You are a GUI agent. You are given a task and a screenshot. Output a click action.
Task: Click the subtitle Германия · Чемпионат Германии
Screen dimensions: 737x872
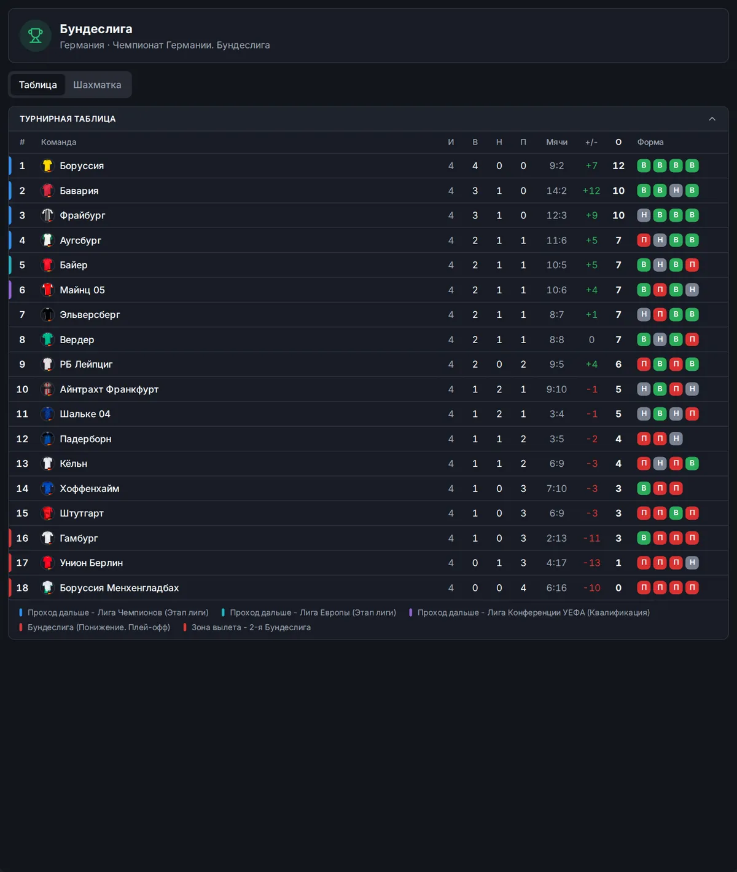(165, 45)
